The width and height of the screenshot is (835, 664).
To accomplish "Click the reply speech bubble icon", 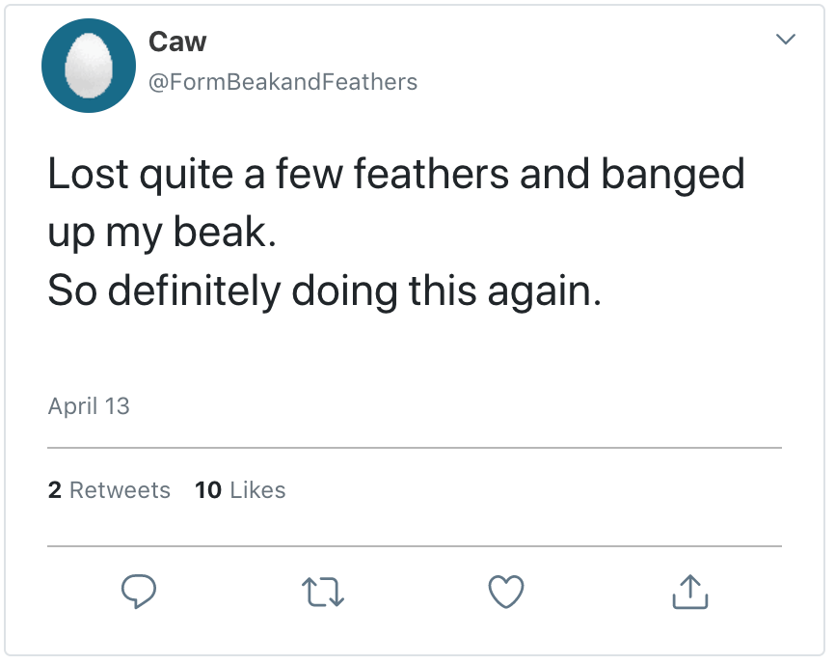I will [x=139, y=592].
